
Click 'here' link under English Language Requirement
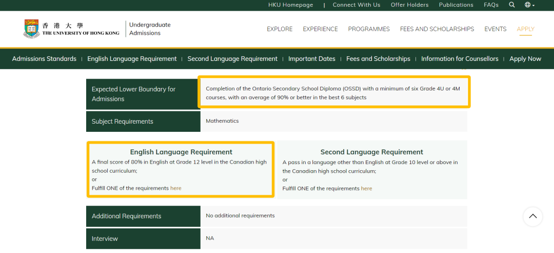pyautogui.click(x=175, y=188)
